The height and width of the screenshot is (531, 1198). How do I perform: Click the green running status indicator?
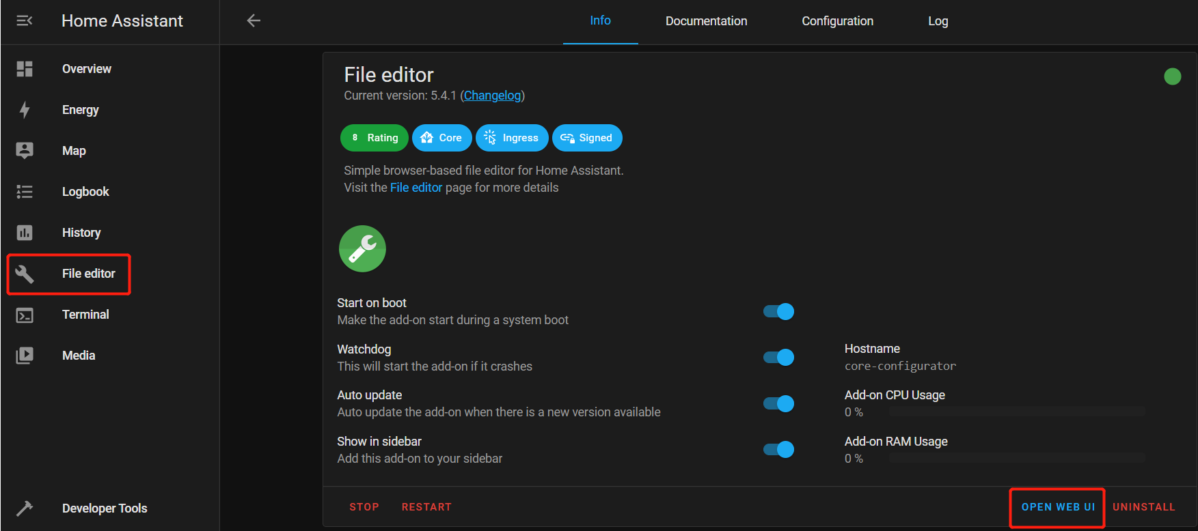click(x=1172, y=76)
